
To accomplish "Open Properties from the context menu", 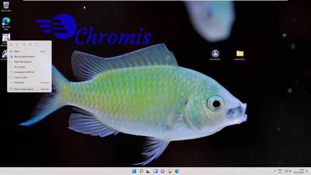I will coord(29,82).
